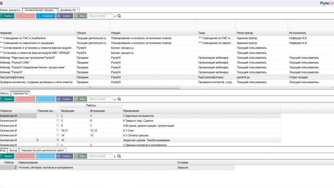This screenshot has height=188, width=334.
Task: Open the hamburger menu at top-left corner
Action: point(1,3)
